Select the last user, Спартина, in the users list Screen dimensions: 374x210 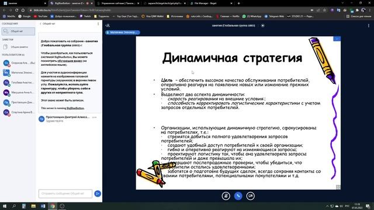click(18, 112)
